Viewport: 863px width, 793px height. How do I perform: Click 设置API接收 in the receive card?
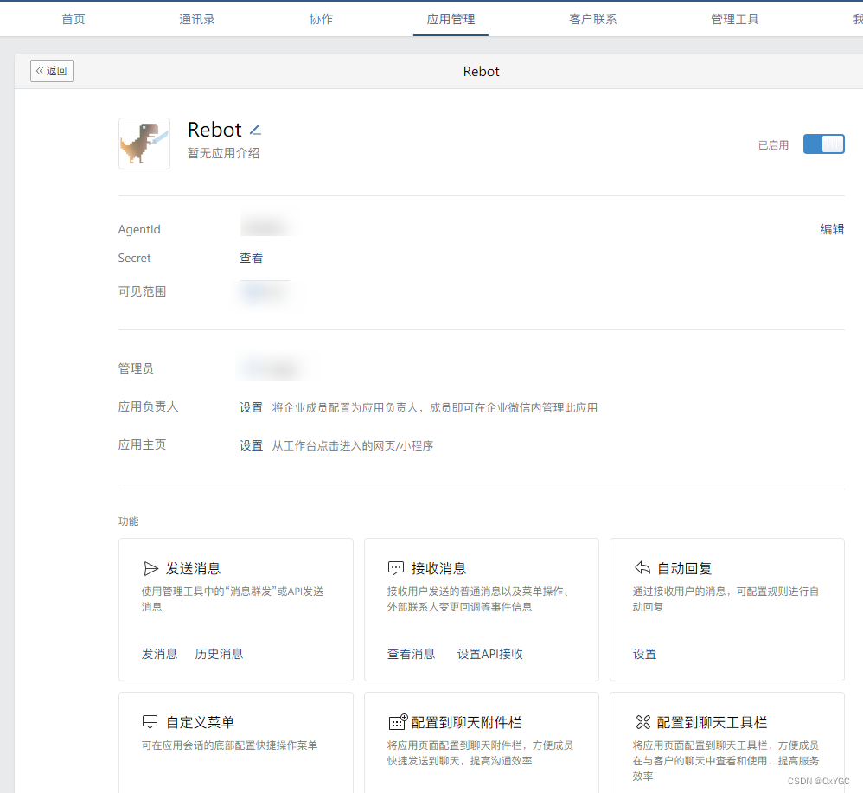(x=491, y=654)
